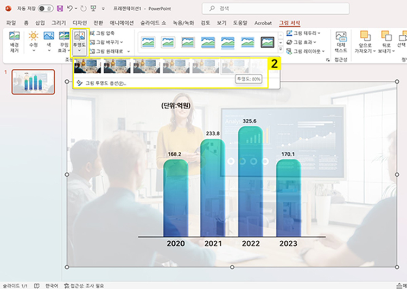Click 그림 원래대로 (Reset Picture)
Image resolution: width=407 pixels, height=289 pixels.
106,51
